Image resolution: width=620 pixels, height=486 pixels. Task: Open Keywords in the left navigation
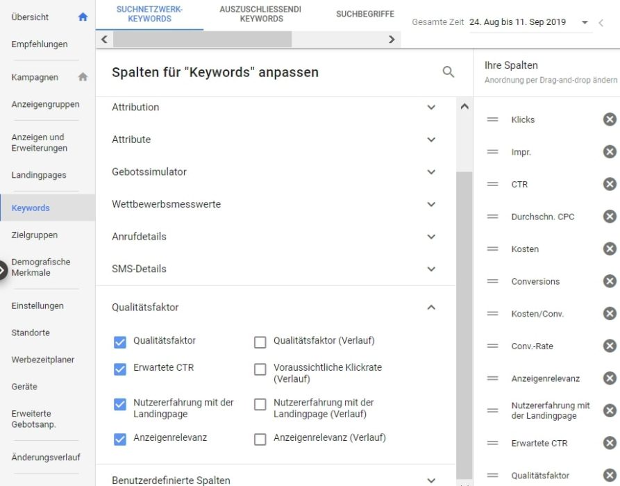click(x=47, y=208)
